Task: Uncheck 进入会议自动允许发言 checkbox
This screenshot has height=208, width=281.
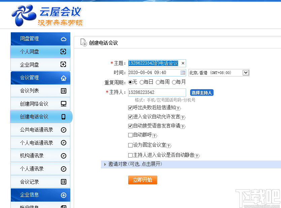Action: click(x=130, y=117)
